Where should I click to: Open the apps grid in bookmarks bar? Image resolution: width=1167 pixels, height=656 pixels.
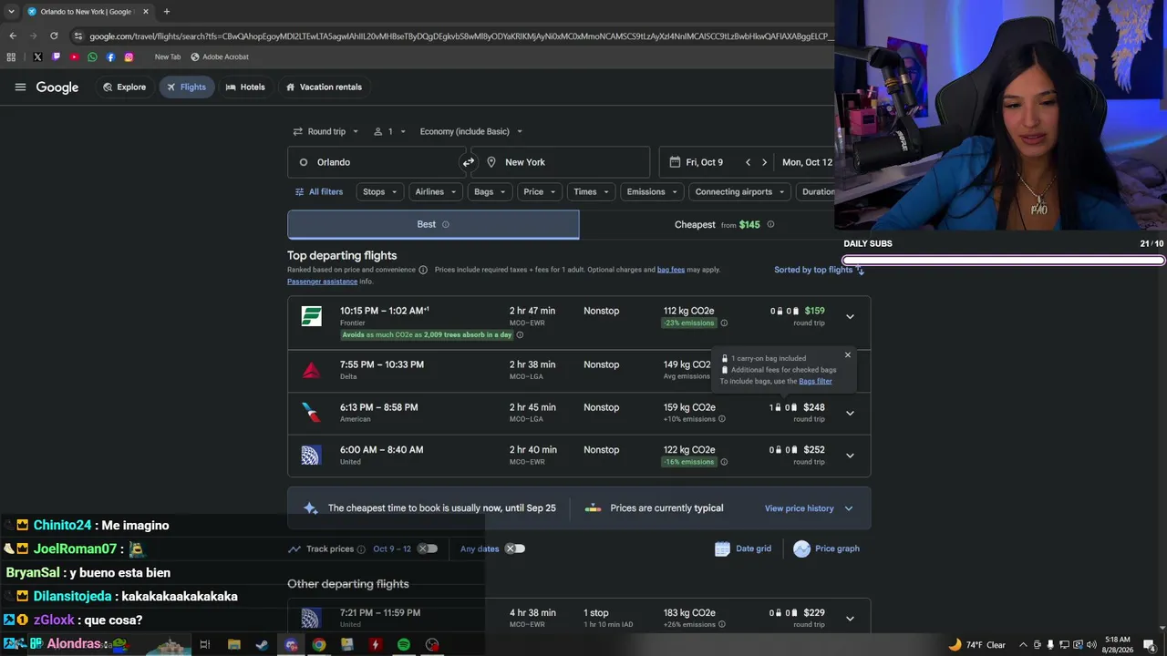[x=11, y=56]
